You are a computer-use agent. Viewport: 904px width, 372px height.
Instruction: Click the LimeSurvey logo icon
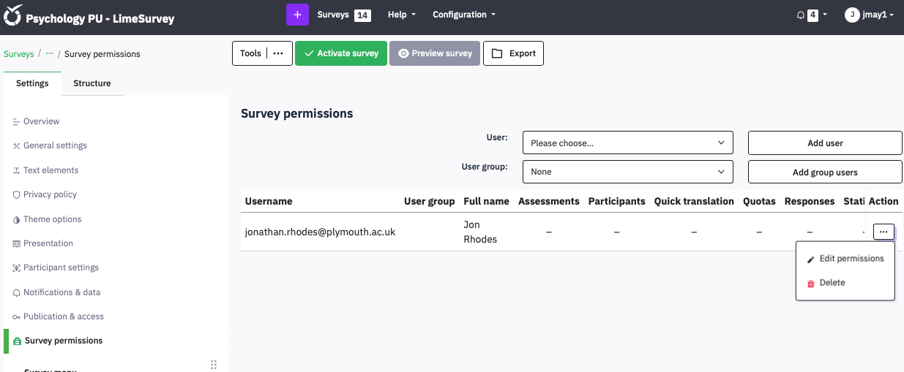(x=13, y=16)
